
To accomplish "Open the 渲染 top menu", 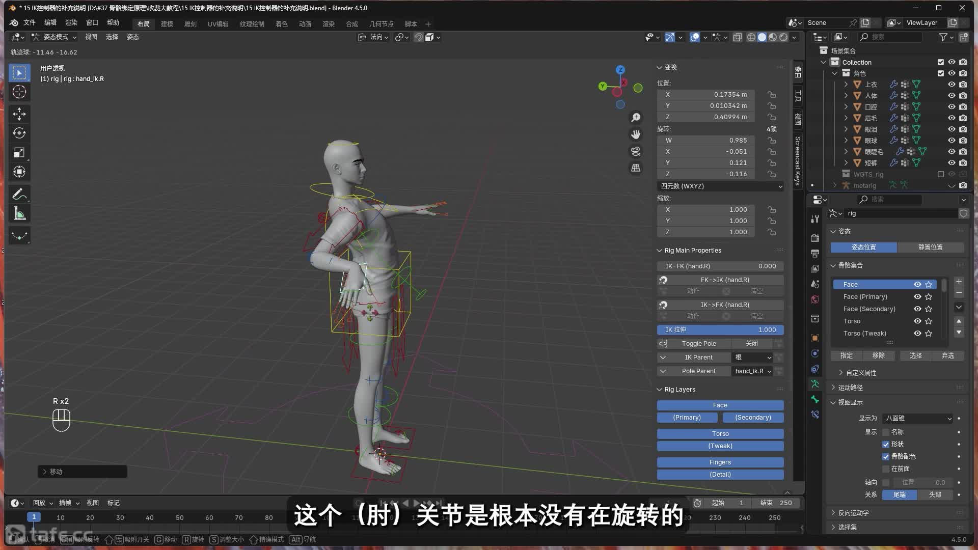I will tap(71, 23).
